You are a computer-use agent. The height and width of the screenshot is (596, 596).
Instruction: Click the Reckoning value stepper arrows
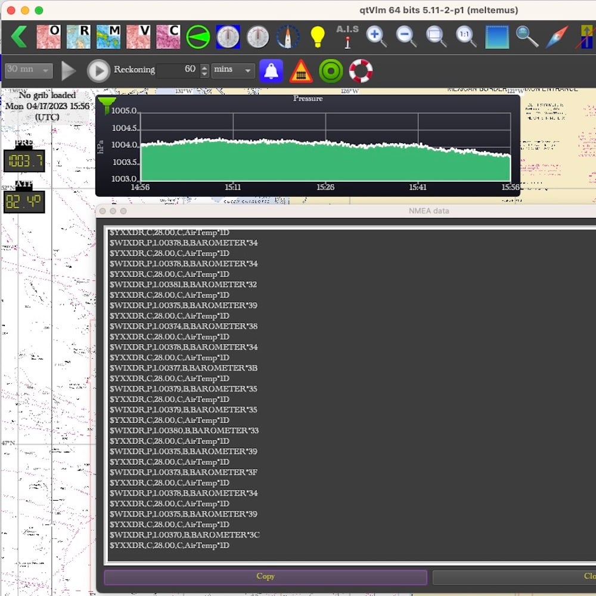click(204, 70)
